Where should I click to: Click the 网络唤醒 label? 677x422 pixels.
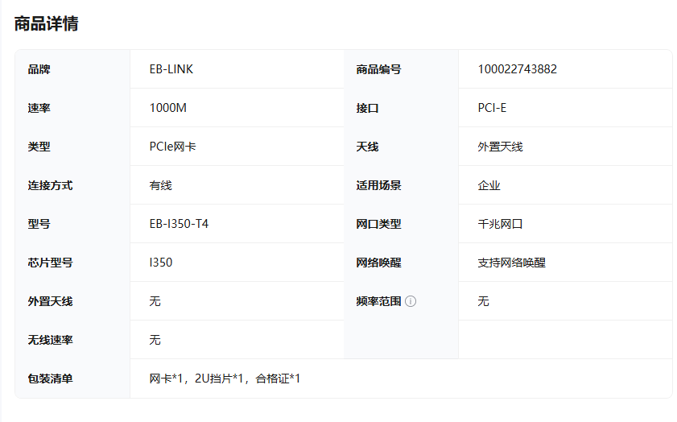point(378,263)
